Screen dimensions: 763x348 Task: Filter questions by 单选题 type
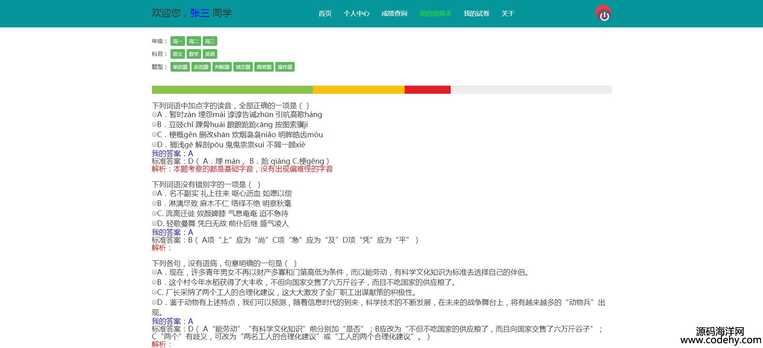(180, 67)
